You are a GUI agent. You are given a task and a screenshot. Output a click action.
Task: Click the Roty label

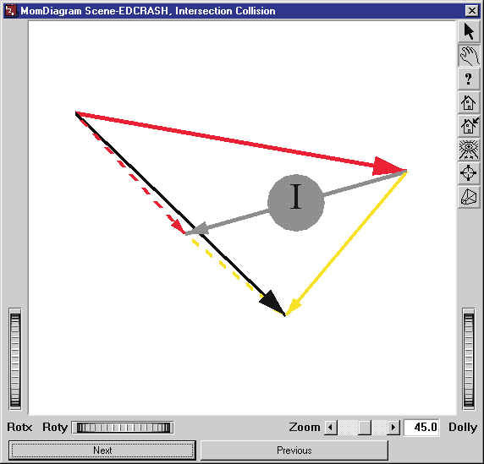(55, 428)
